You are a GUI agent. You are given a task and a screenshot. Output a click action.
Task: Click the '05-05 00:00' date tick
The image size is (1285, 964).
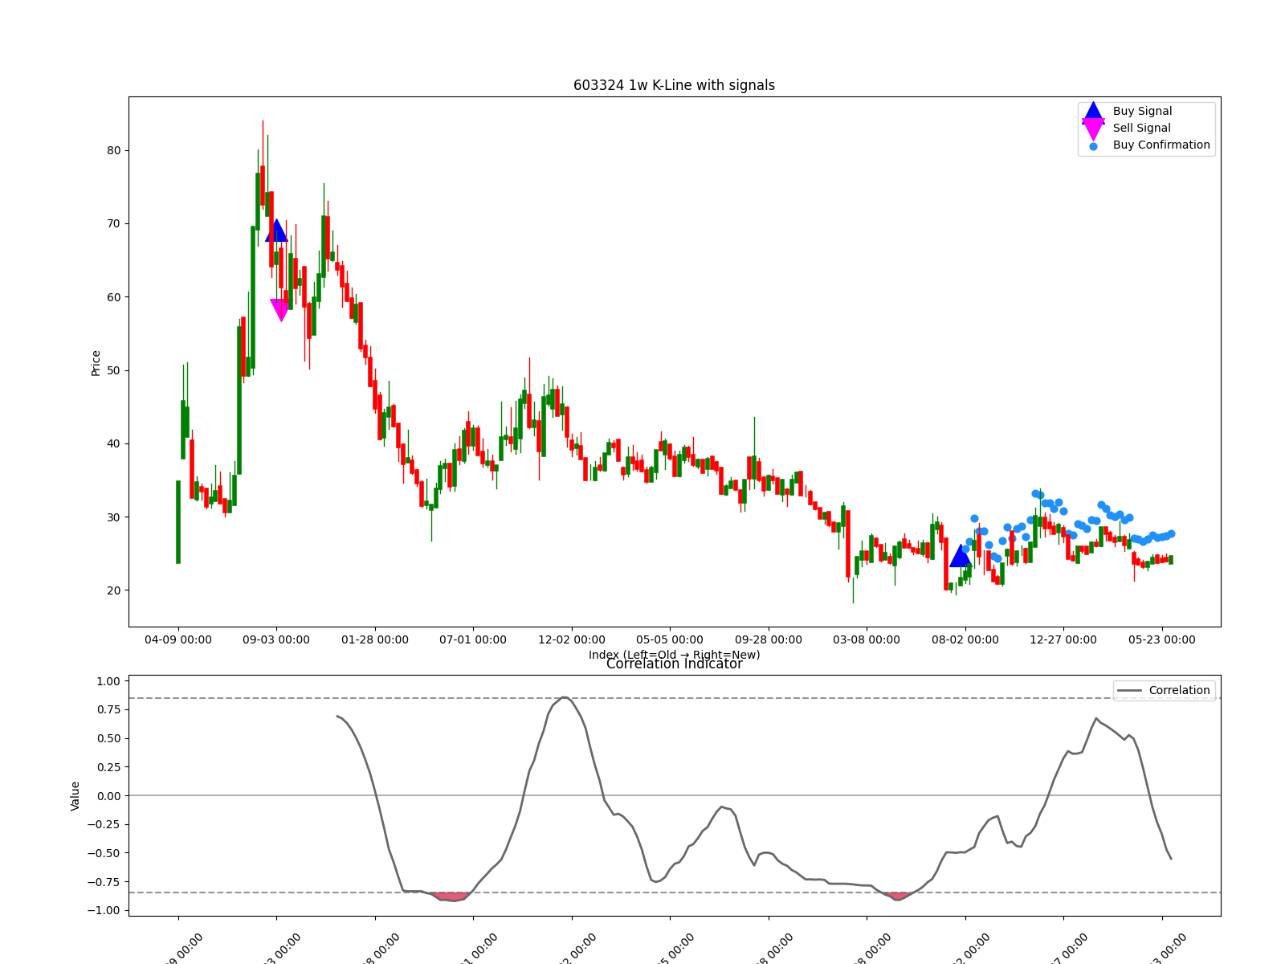point(670,639)
